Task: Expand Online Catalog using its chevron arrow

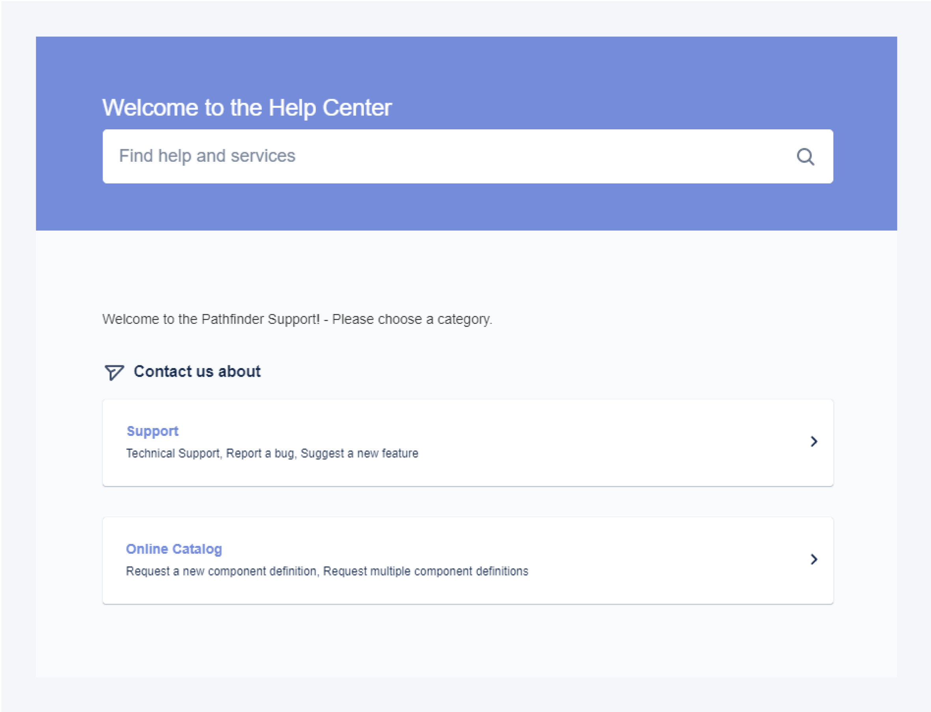Action: (813, 559)
